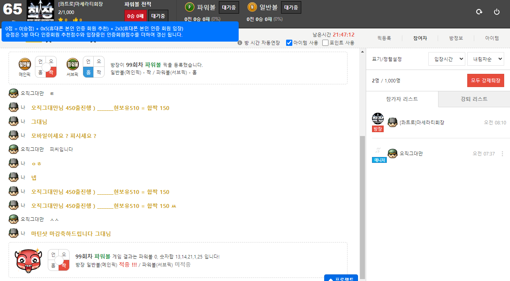Open the 입장시간 sort dropdown
This screenshot has width=510, height=281.
click(x=447, y=59)
